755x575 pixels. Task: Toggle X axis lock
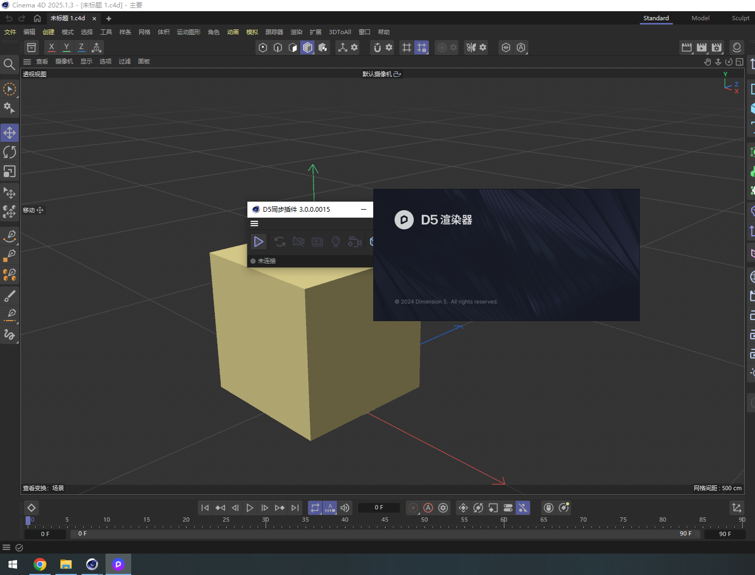(51, 47)
